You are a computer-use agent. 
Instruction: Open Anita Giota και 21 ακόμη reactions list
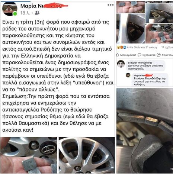142,47
